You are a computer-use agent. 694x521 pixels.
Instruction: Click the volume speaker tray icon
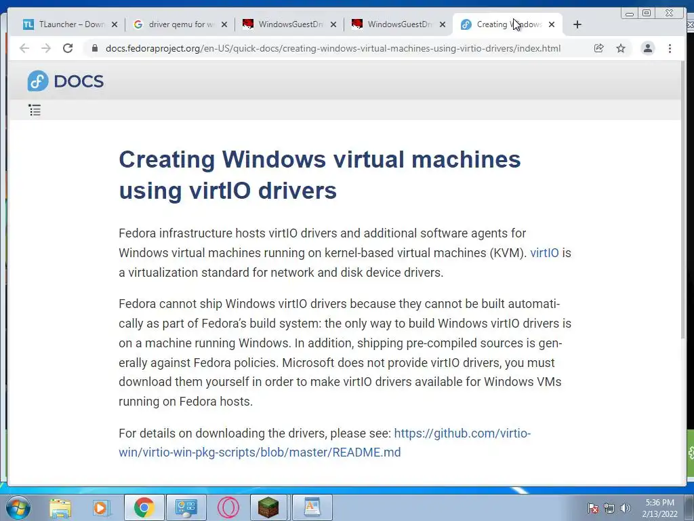tap(626, 508)
